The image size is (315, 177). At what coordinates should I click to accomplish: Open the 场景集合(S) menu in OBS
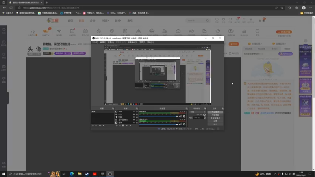[x=132, y=42]
